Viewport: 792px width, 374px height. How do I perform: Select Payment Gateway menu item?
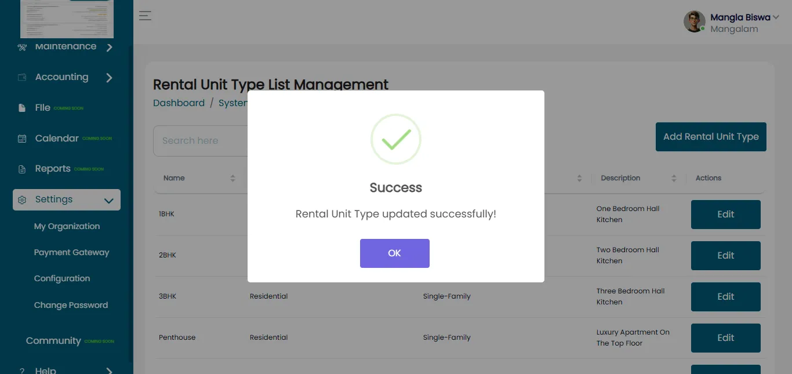click(71, 252)
